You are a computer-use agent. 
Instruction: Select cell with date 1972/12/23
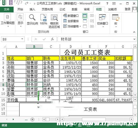pyautogui.click(x=71, y=67)
